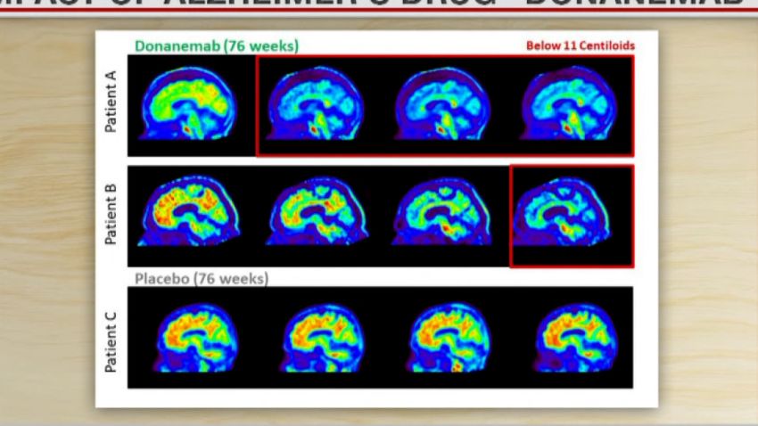This screenshot has height=426, width=758.
Task: Open Patient A's fourth brain scan
Action: (569, 103)
